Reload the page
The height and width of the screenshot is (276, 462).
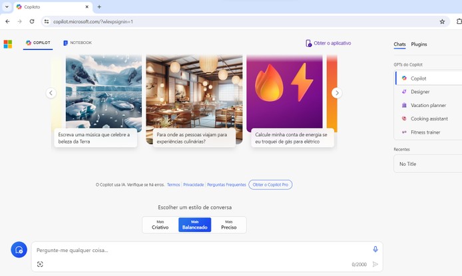tap(32, 21)
